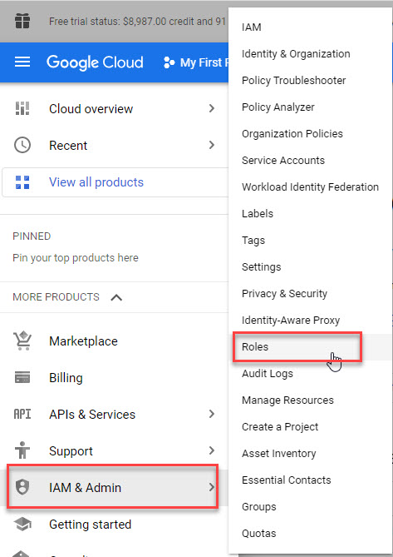The height and width of the screenshot is (557, 393).
Task: Open Labels submenu item
Action: (258, 214)
